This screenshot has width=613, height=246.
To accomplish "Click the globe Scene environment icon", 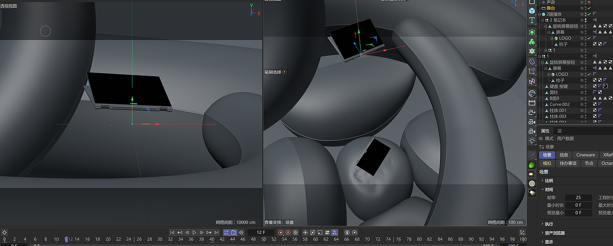I will 532,93.
